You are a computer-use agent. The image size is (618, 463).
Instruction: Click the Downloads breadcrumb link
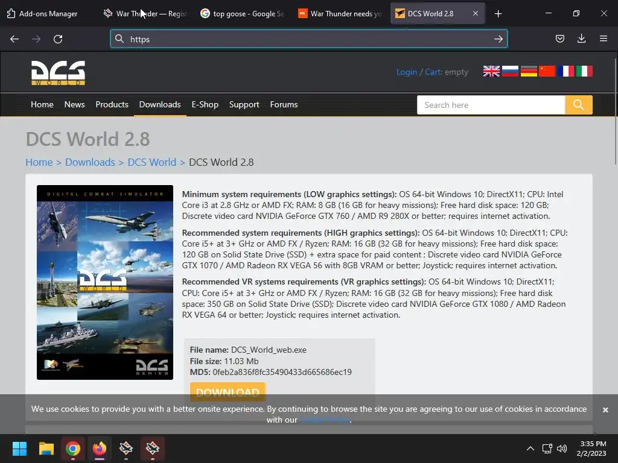(90, 162)
